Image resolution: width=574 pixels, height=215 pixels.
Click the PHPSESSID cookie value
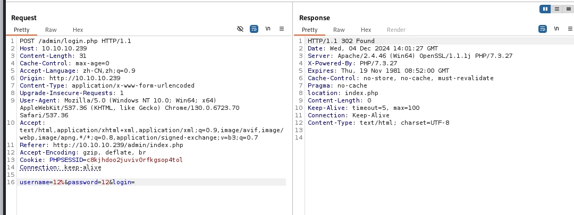(134, 160)
